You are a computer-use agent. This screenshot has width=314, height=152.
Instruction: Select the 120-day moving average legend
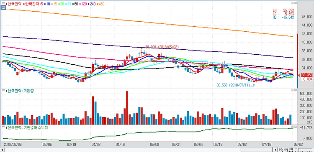(x=83, y=4)
